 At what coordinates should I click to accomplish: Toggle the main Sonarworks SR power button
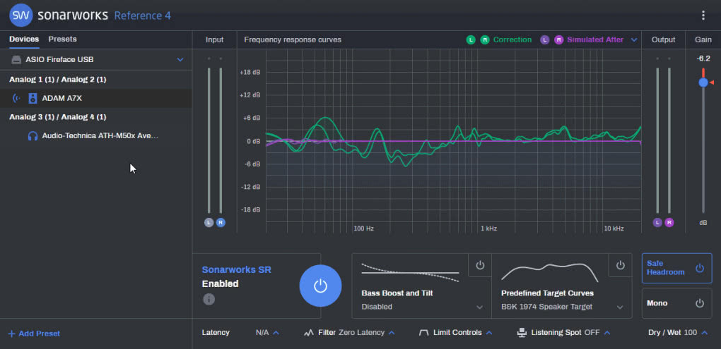320,286
